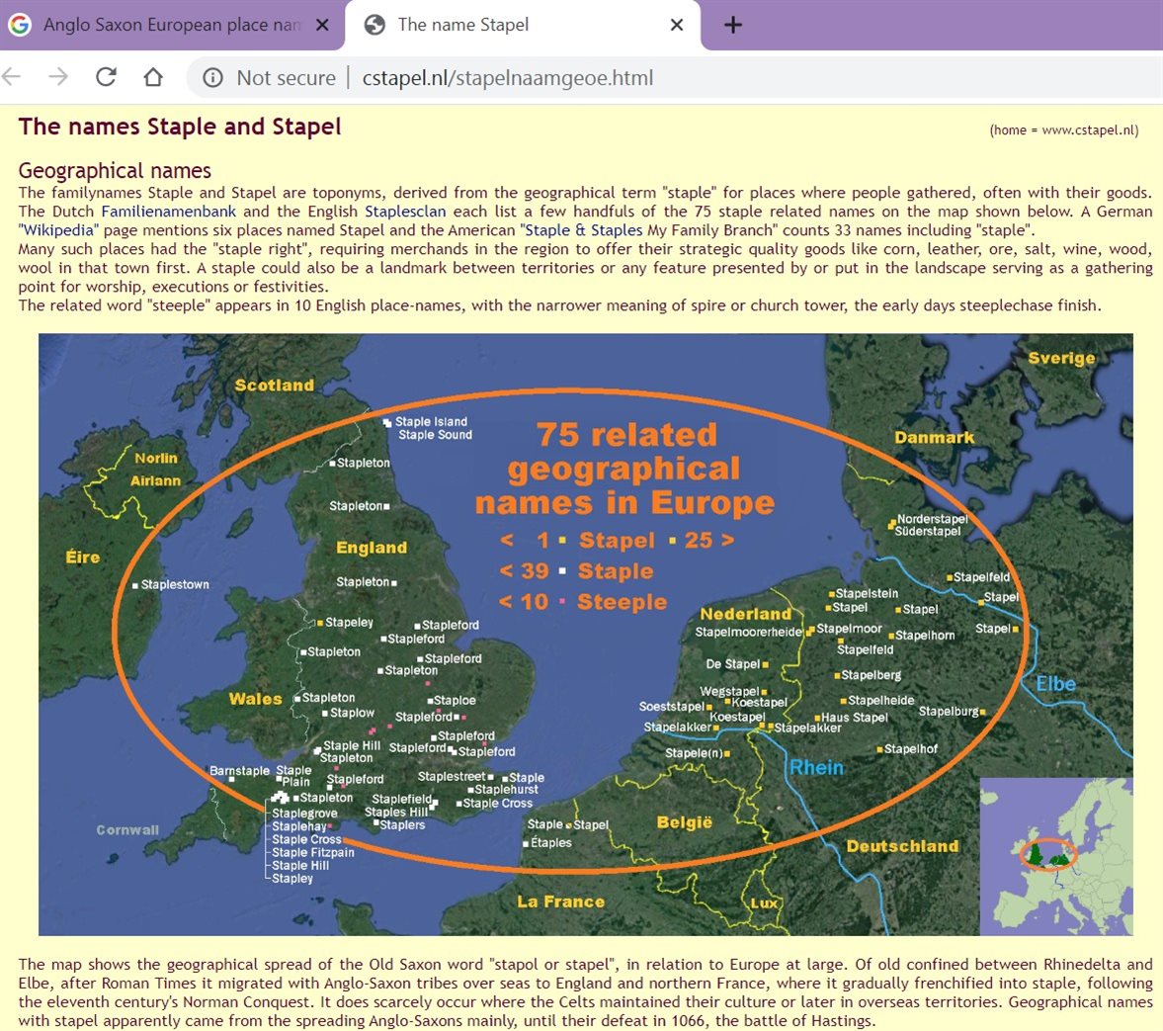
Task: Click the 75 related geographical names title
Action: point(624,469)
